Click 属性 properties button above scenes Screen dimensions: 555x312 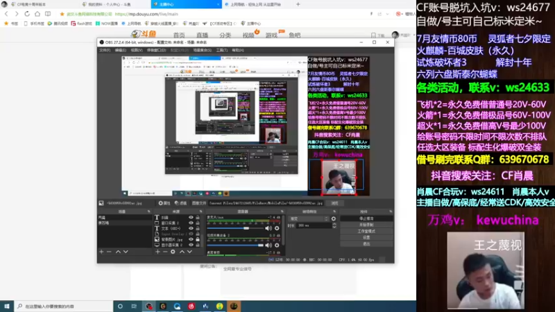164,203
